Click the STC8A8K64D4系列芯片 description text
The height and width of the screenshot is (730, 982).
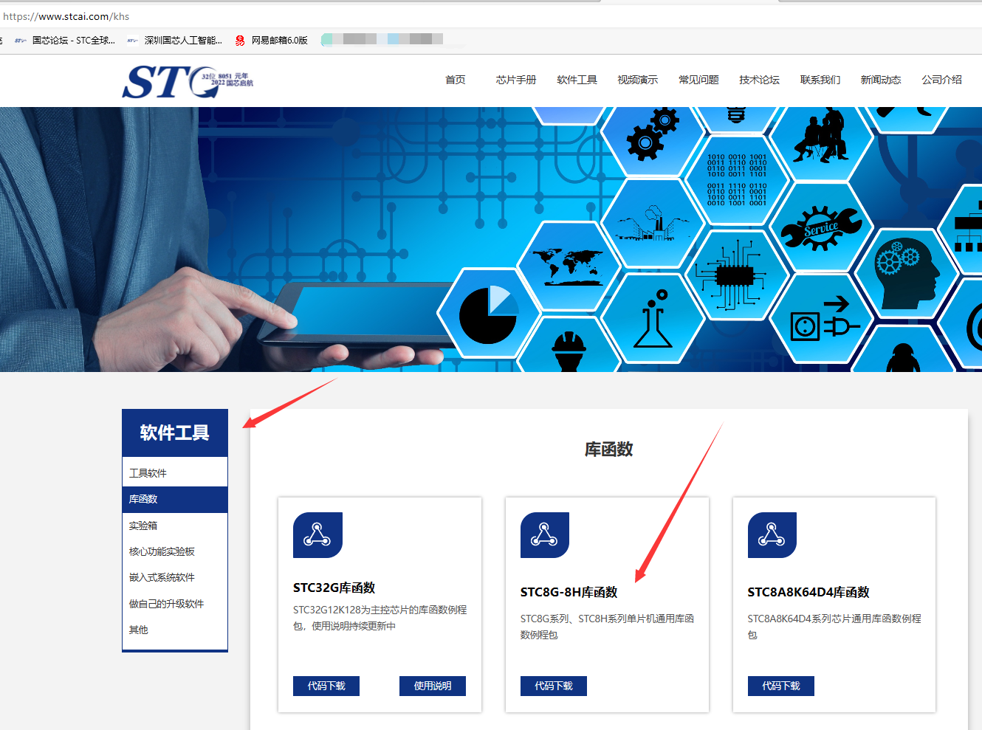(x=834, y=627)
